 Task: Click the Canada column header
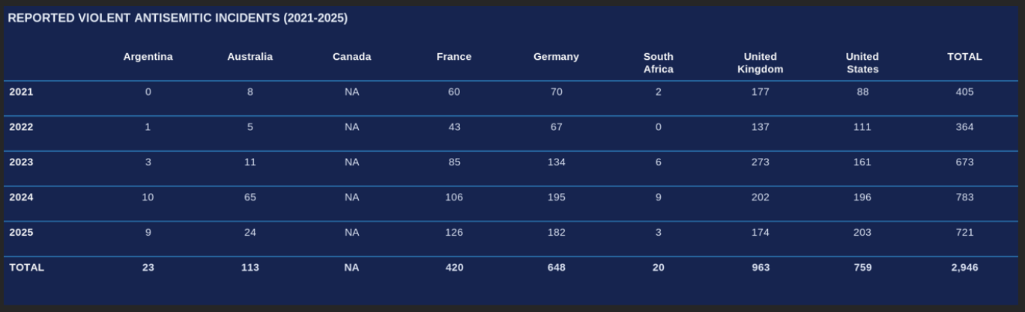point(351,57)
